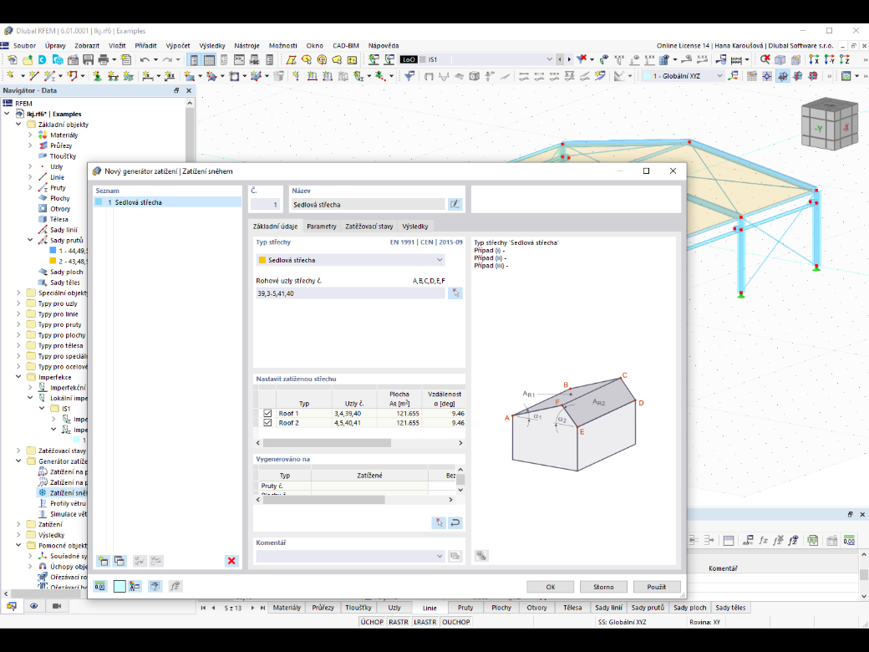Click the OK button
This screenshot has height=652, width=869.
(551, 587)
